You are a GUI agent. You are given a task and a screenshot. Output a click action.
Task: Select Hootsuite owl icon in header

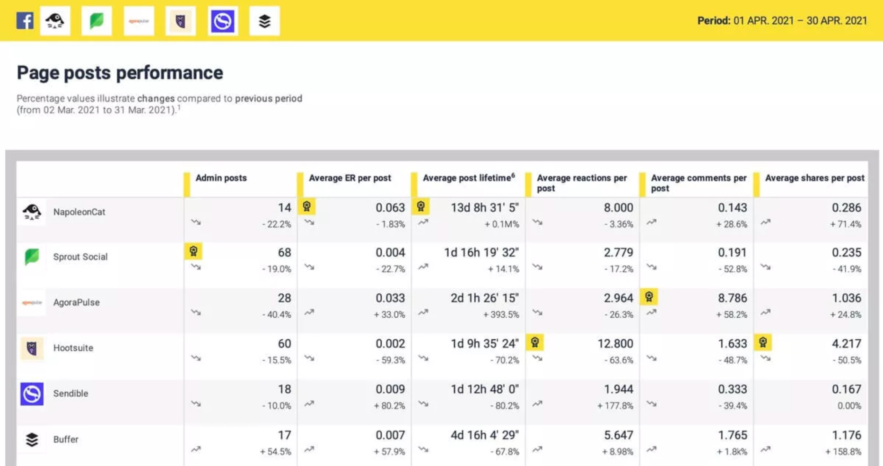click(x=181, y=21)
